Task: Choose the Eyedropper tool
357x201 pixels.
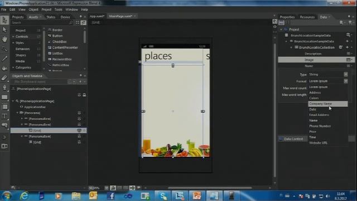Action: 4,59
